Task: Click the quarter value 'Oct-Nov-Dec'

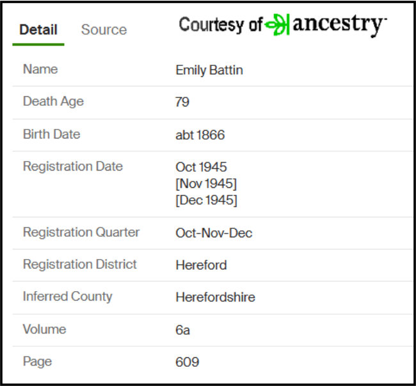Action: (x=214, y=233)
